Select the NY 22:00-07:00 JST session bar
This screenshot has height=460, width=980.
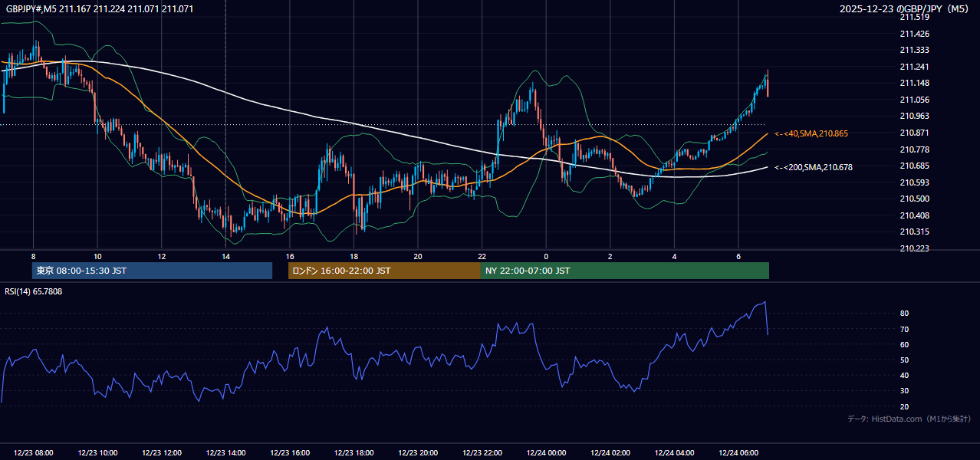(625, 271)
